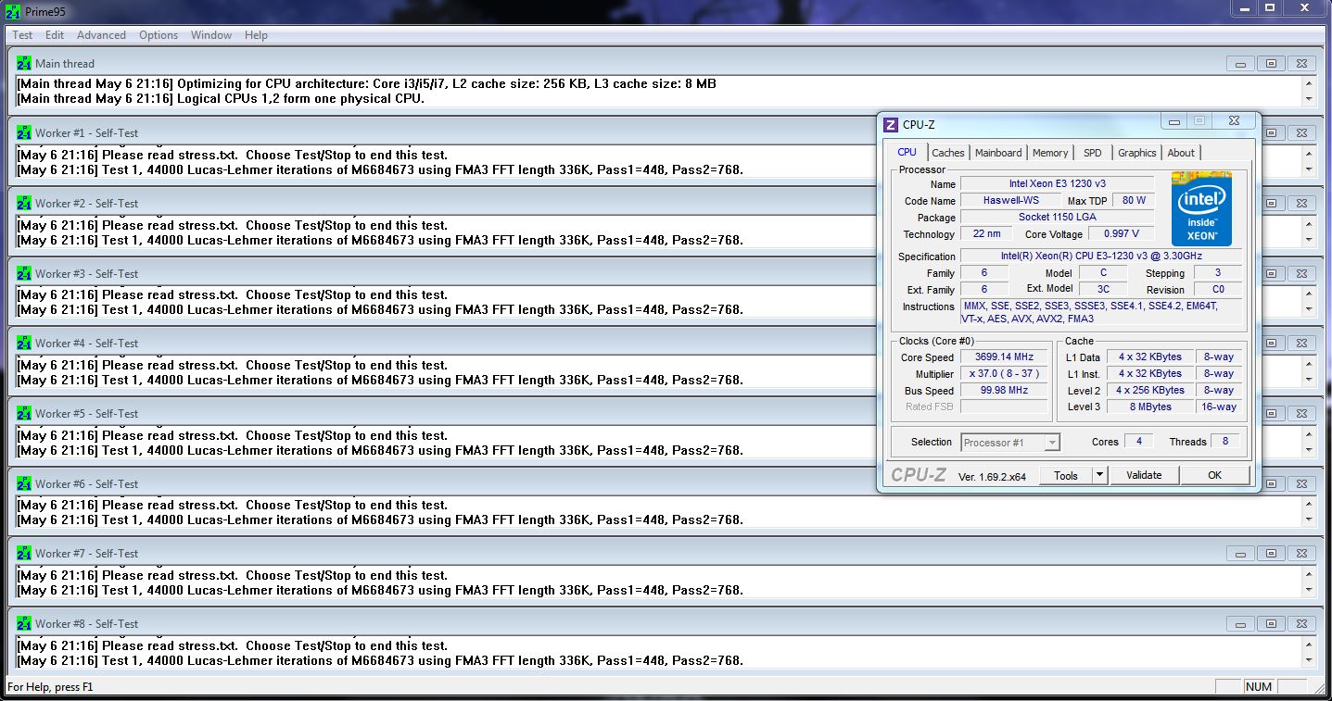The height and width of the screenshot is (701, 1332).
Task: Click the Prime95 application icon in title bar
Action: 12,11
